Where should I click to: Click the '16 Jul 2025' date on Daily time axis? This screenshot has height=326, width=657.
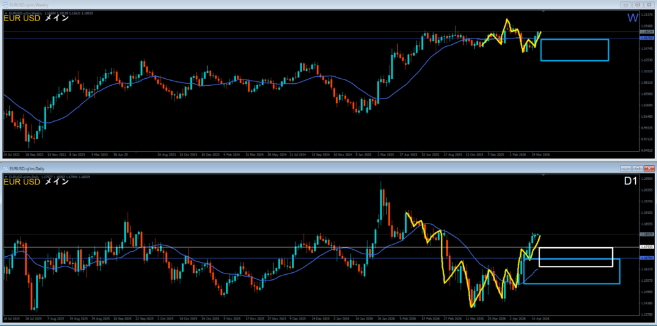click(x=10, y=318)
